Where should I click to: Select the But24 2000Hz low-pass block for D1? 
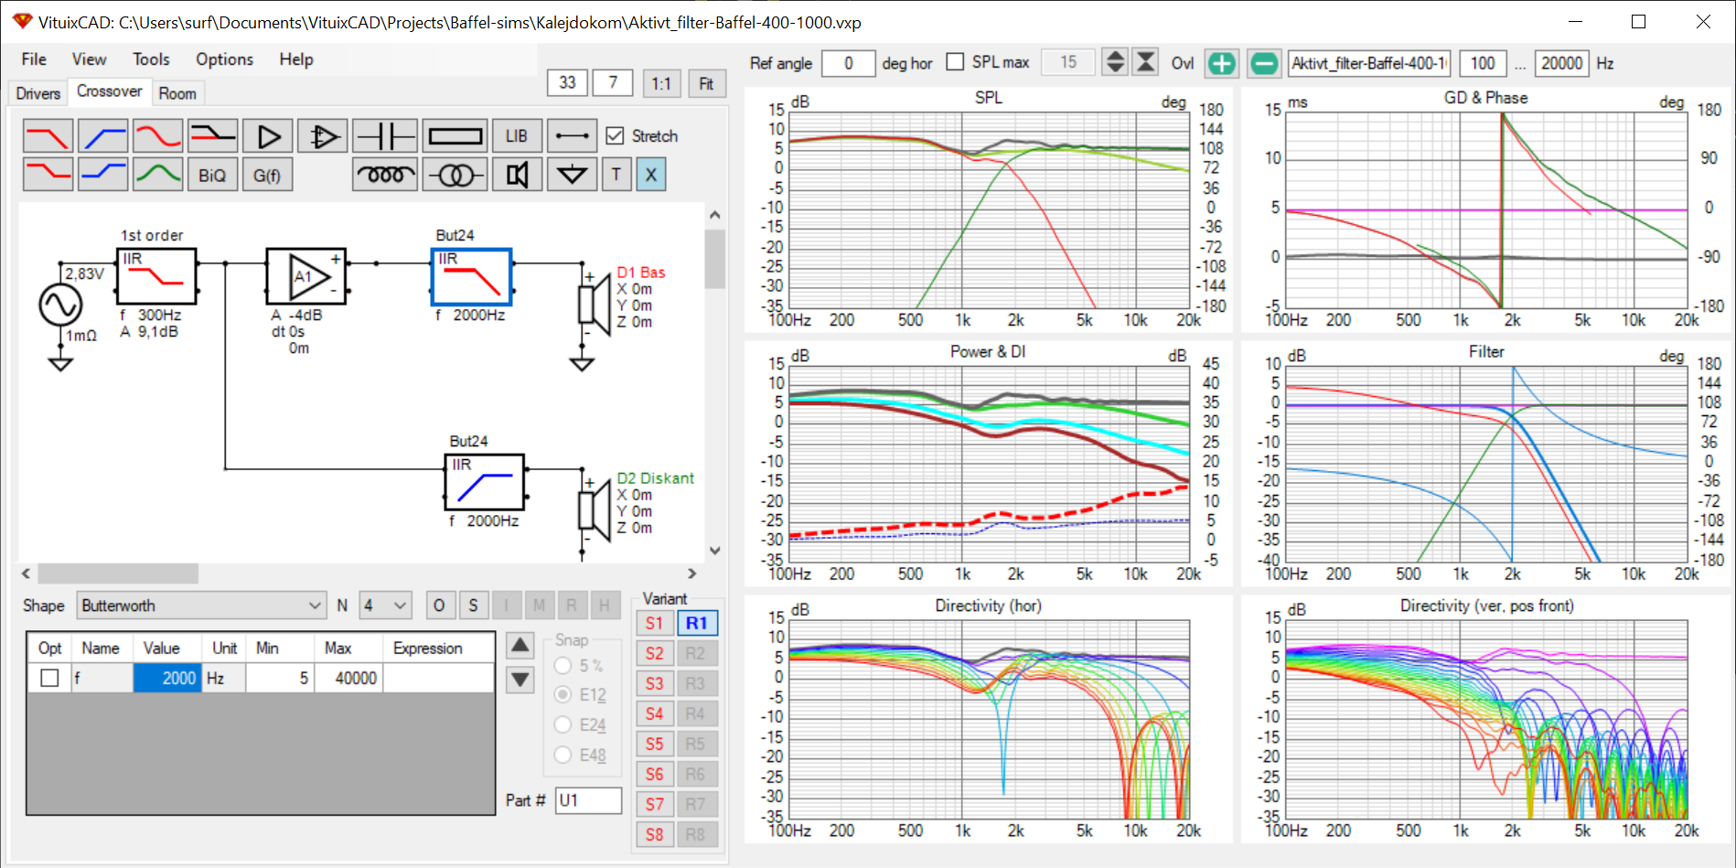pyautogui.click(x=471, y=277)
